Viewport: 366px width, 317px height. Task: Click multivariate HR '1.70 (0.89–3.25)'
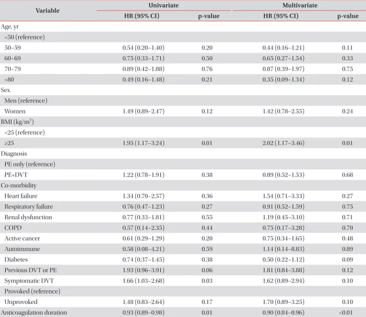click(284, 302)
